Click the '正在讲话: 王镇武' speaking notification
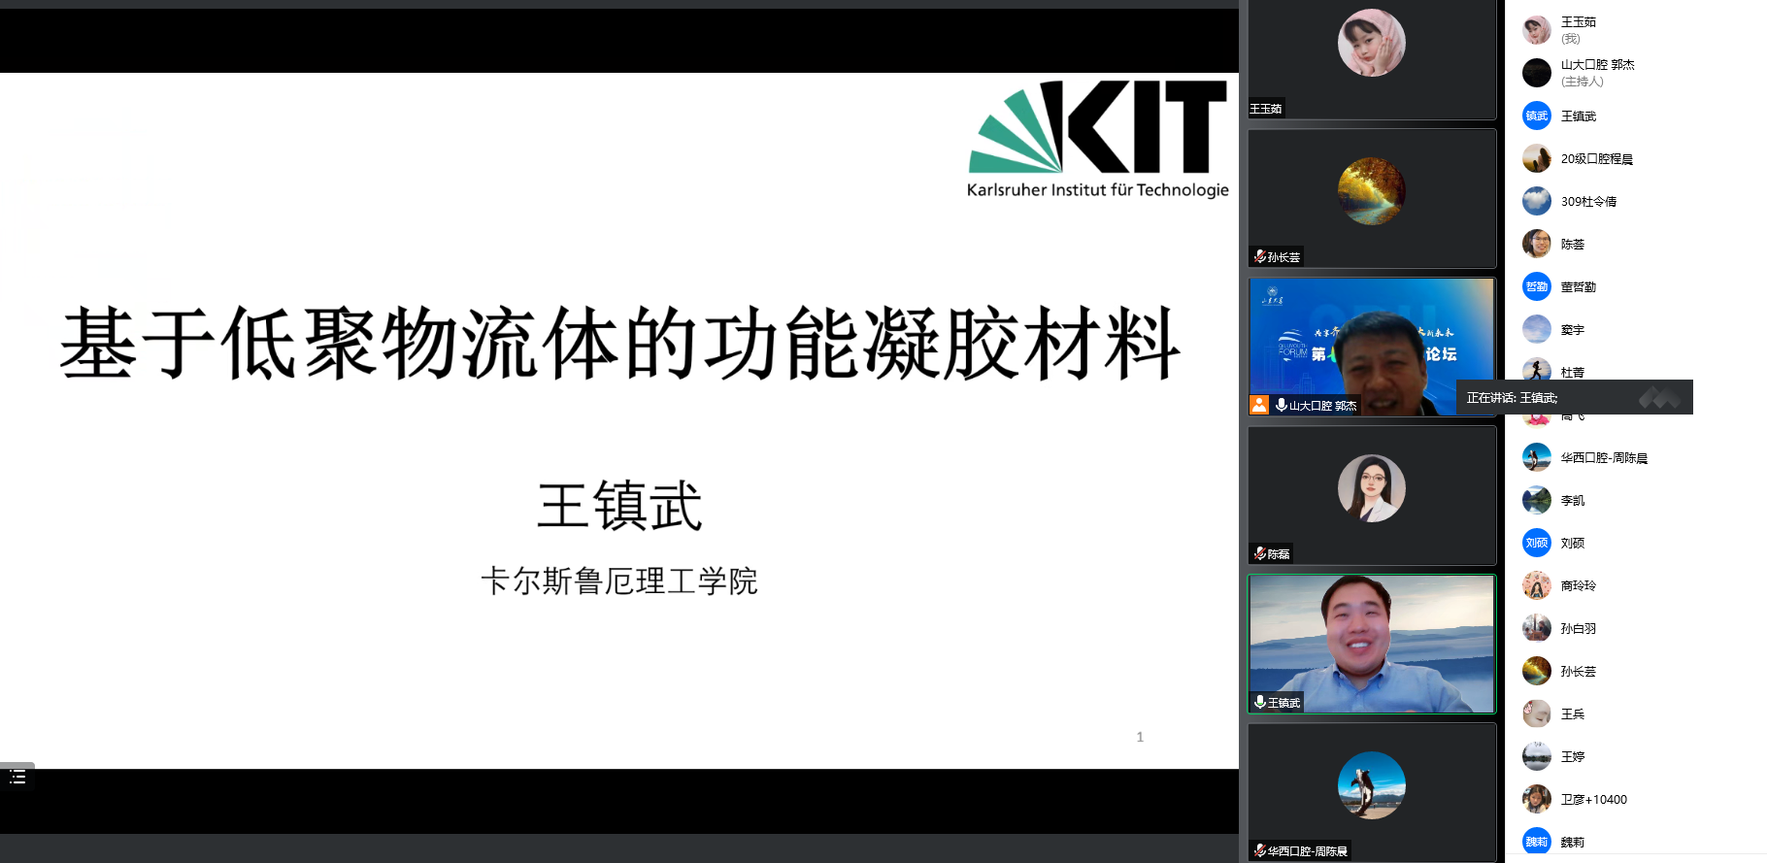Screen dimensions: 1767x863 (1553, 397)
